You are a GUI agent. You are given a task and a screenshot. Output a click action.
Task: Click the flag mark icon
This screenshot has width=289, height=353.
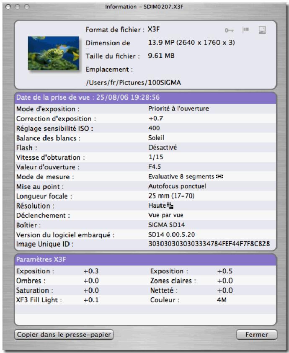245,30
